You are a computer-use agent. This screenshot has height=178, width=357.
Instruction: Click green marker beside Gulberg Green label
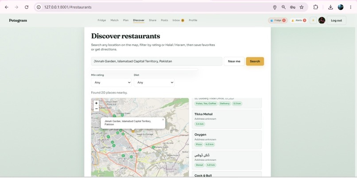(x=122, y=115)
